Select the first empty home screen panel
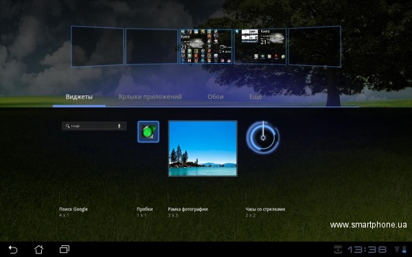 click(x=98, y=46)
